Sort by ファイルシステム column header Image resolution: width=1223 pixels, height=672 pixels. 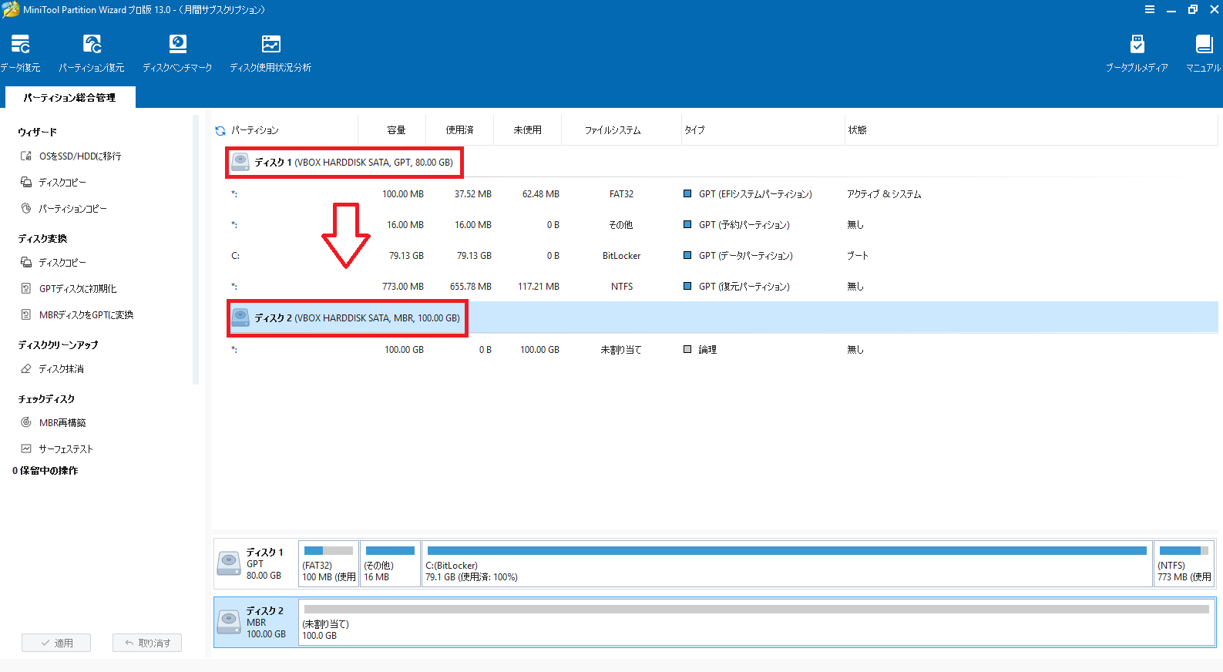tap(613, 130)
